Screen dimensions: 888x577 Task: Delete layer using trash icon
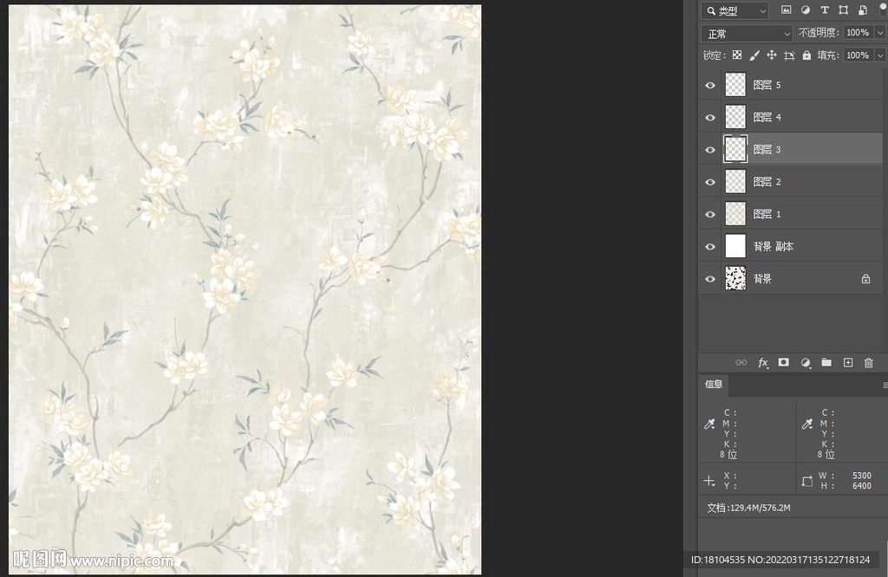point(869,363)
